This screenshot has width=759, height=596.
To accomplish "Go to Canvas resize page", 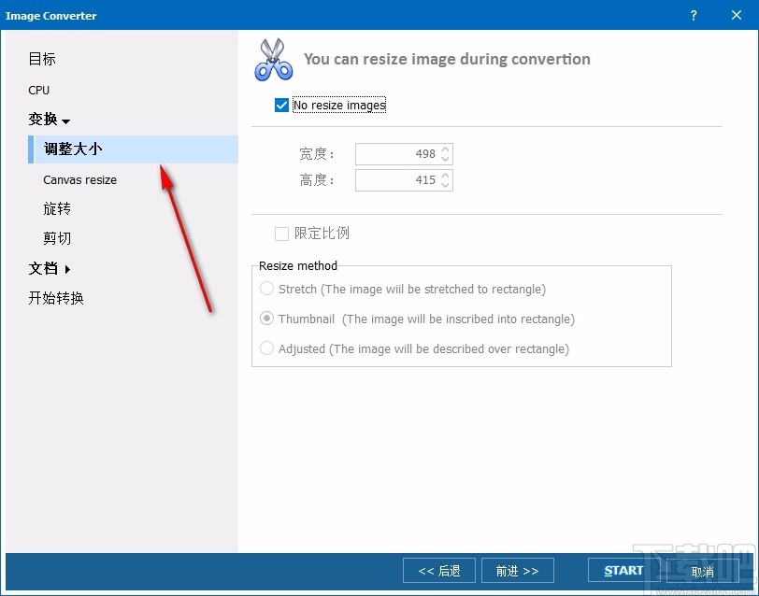I will (79, 180).
